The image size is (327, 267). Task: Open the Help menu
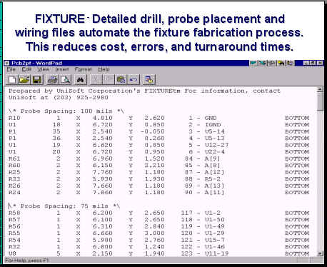[104, 69]
